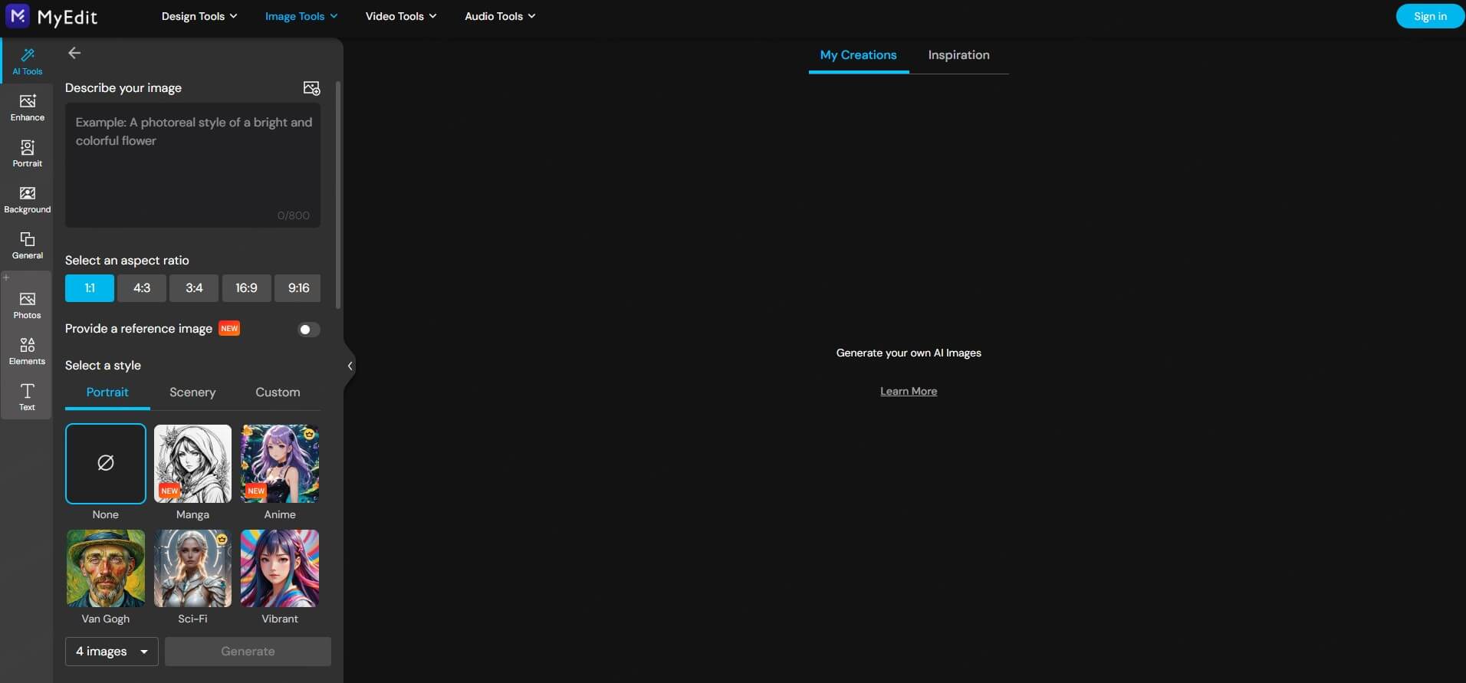Select the Custom style tab
Screen dimensions: 1466x683
coord(278,392)
